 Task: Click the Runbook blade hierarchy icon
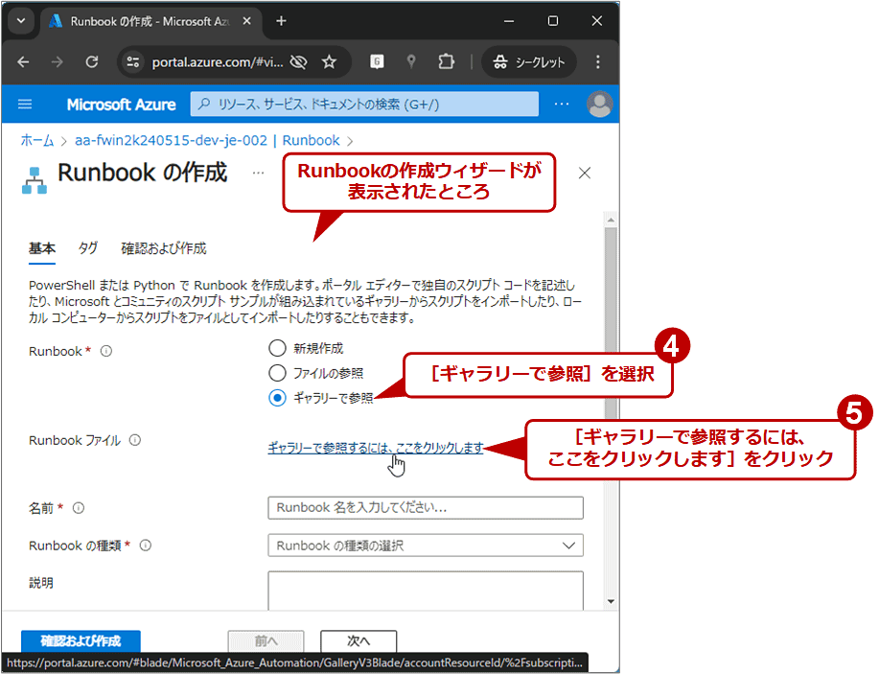[x=35, y=180]
